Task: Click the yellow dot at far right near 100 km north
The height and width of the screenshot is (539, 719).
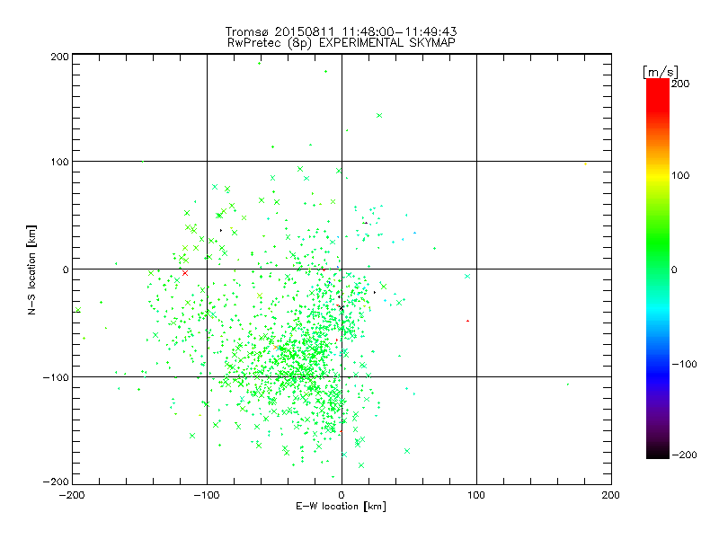Action: [x=585, y=163]
